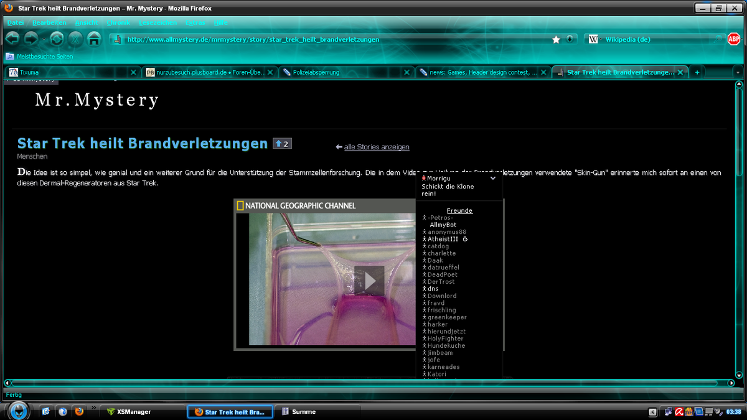
Task: Open a new tab with the plus button
Action: tap(697, 72)
